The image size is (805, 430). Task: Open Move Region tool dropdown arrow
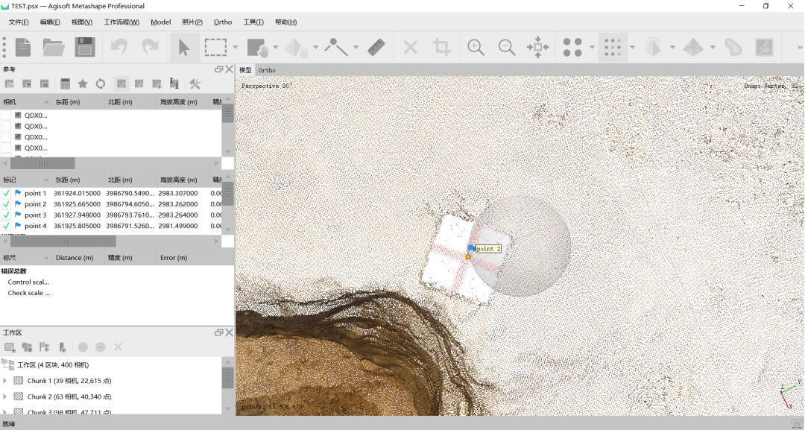tap(276, 47)
